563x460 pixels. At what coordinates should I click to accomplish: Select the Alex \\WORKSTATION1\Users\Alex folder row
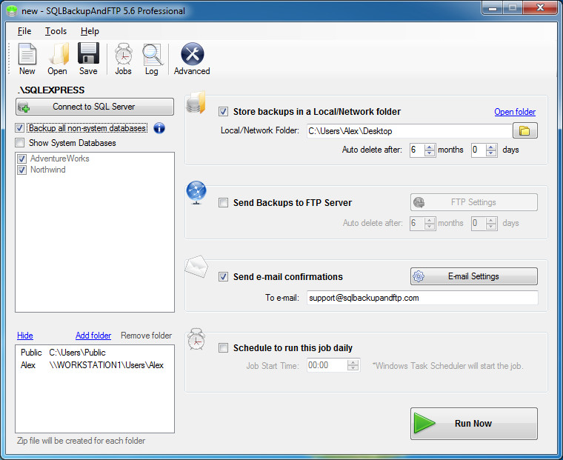[95, 365]
